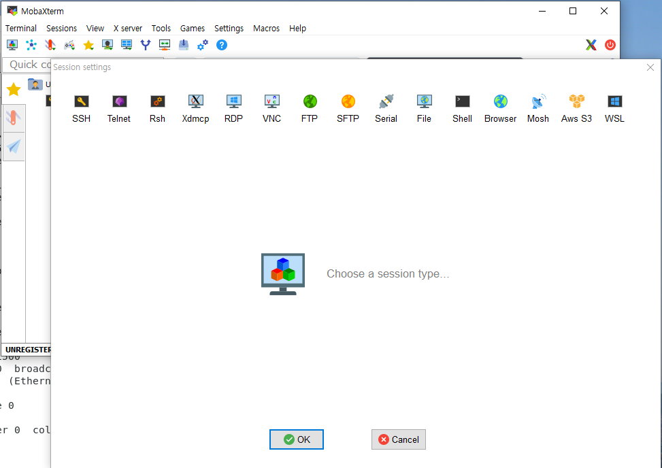Choose the Telnet session type

click(119, 108)
